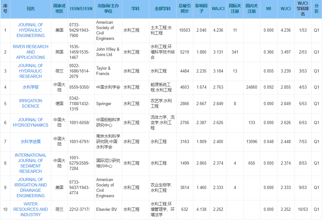Open RIVER RESEARCH AND APPLICATIONS link
The width and height of the screenshot is (323, 220).
point(30,52)
